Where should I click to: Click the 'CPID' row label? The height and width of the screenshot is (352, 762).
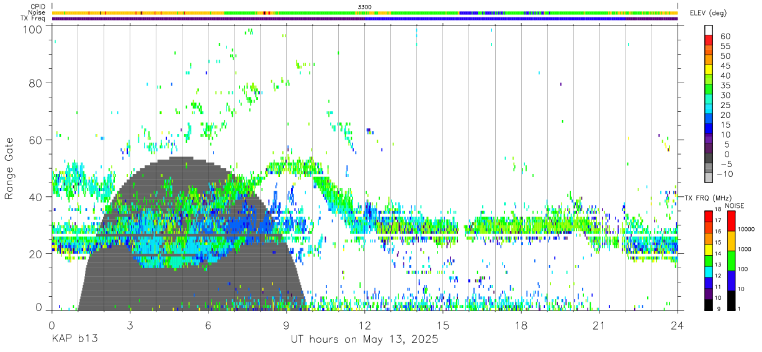click(x=37, y=6)
